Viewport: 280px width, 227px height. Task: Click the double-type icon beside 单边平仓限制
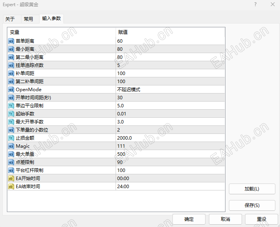[x=11, y=106]
